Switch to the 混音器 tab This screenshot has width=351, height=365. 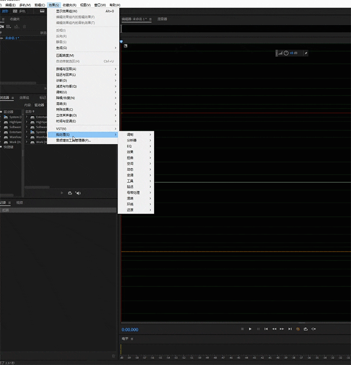tap(162, 19)
